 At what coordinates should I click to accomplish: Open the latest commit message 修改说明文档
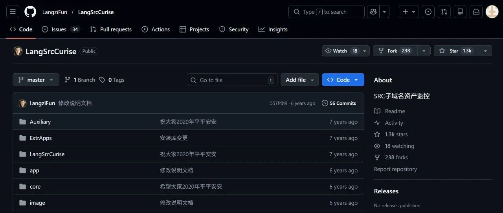(75, 103)
